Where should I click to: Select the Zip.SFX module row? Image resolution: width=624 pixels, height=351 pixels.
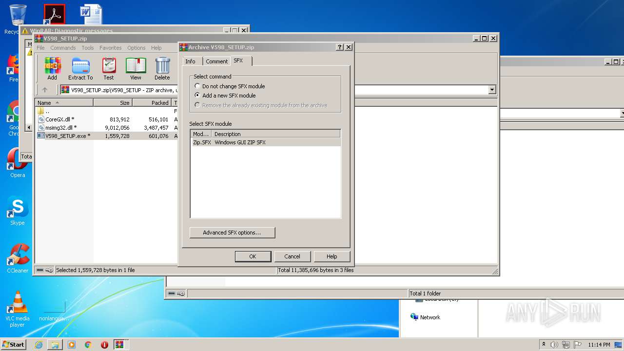265,142
